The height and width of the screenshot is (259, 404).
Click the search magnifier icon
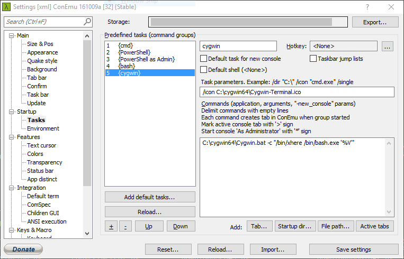tap(87, 22)
